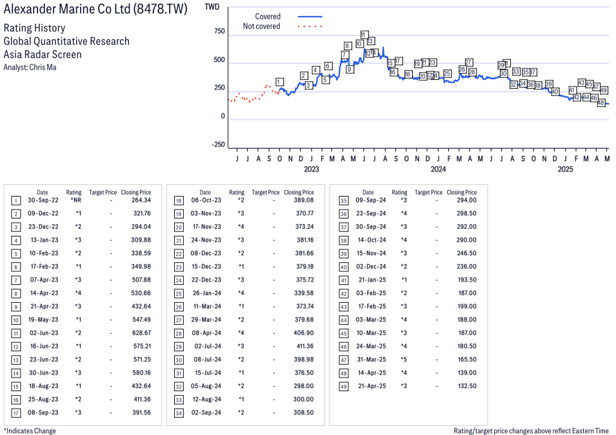Click chart marker 1 near October 2022
The height and width of the screenshot is (435, 616).
279,82
